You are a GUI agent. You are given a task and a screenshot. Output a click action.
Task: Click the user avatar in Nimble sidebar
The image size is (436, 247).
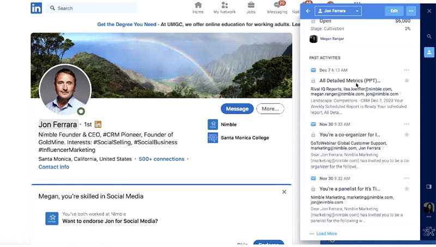429,207
